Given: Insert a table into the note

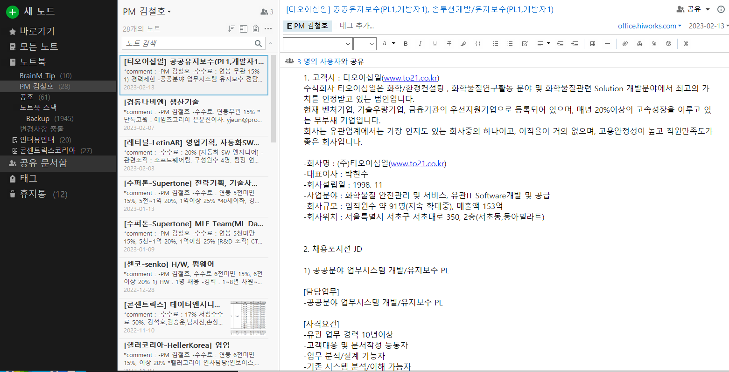Looking at the screenshot, I should [593, 43].
